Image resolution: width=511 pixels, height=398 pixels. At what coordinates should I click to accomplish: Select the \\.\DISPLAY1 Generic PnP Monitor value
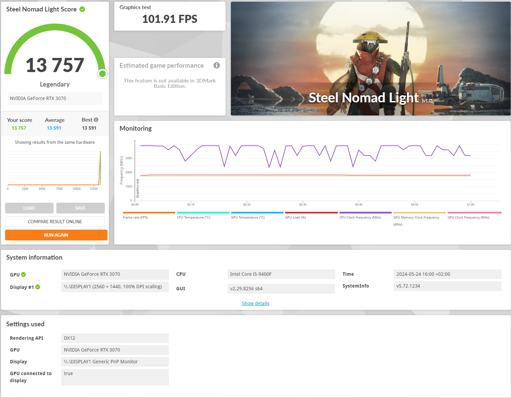coord(115,362)
